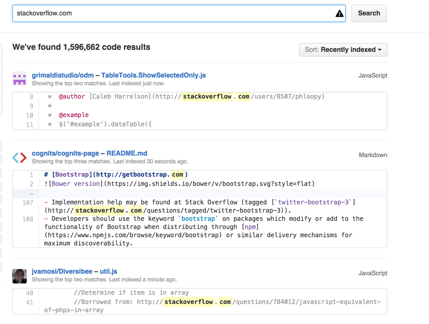Click line number 8 in TableTools result
The height and width of the screenshot is (324, 429).
(x=31, y=97)
